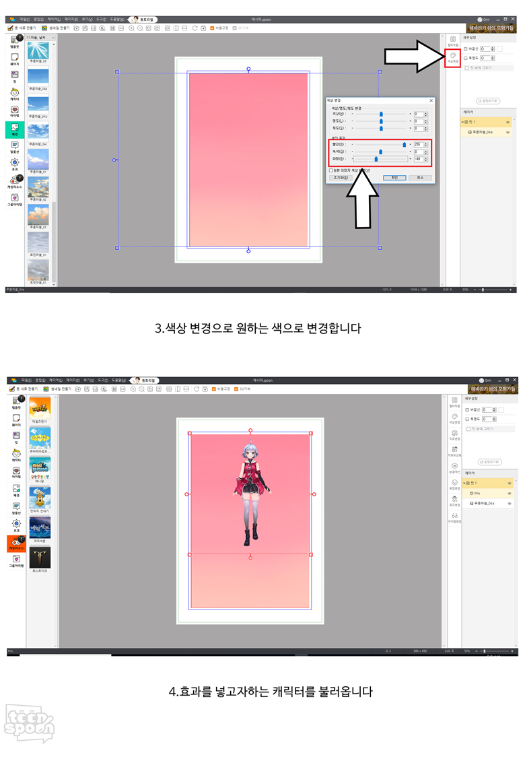This screenshot has width=525, height=761.
Task: Select 페이지 page category in step 3 sidebar
Action: pos(15,59)
